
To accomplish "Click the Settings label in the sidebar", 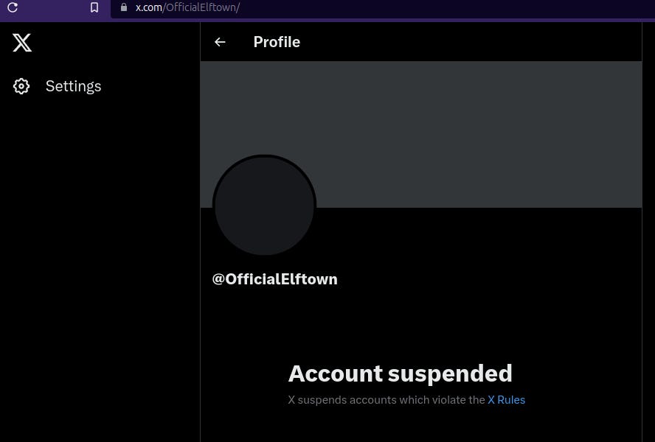I will 73,86.
